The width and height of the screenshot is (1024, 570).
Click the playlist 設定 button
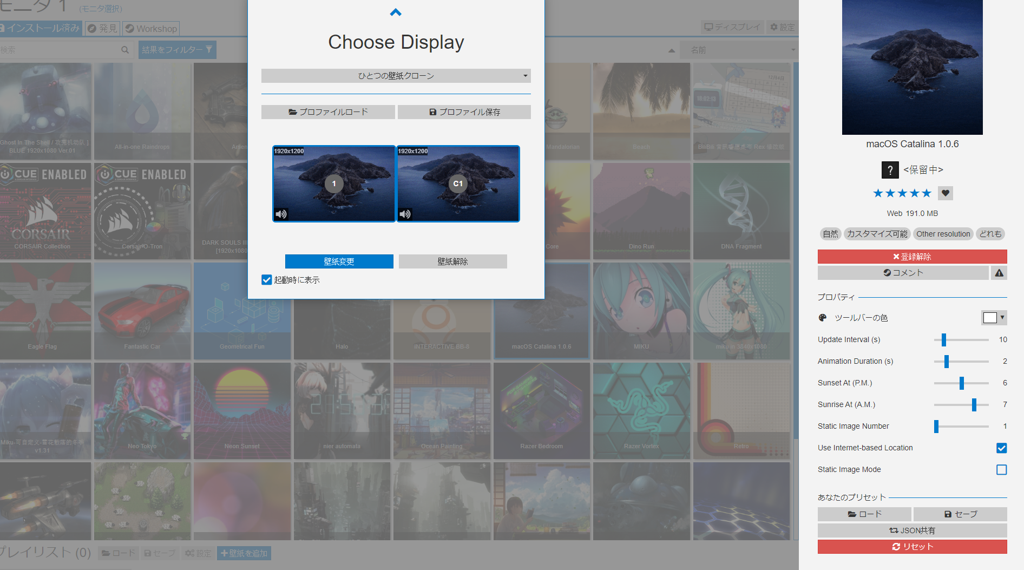[198, 553]
